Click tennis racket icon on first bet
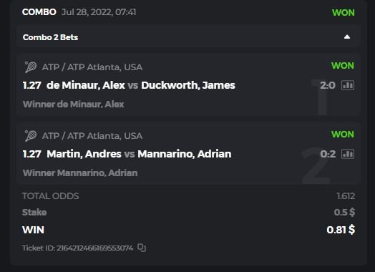The height and width of the screenshot is (272, 375). click(31, 67)
